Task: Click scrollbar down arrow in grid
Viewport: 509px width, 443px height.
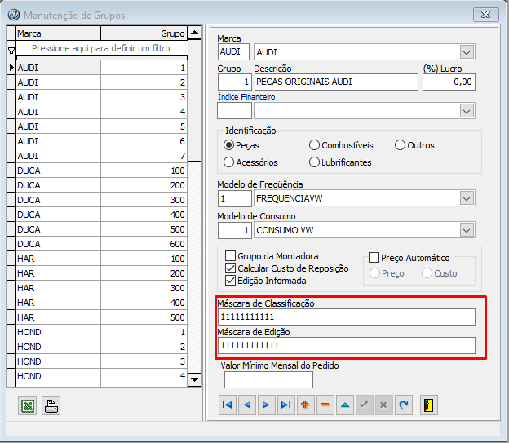Action: coord(194,379)
